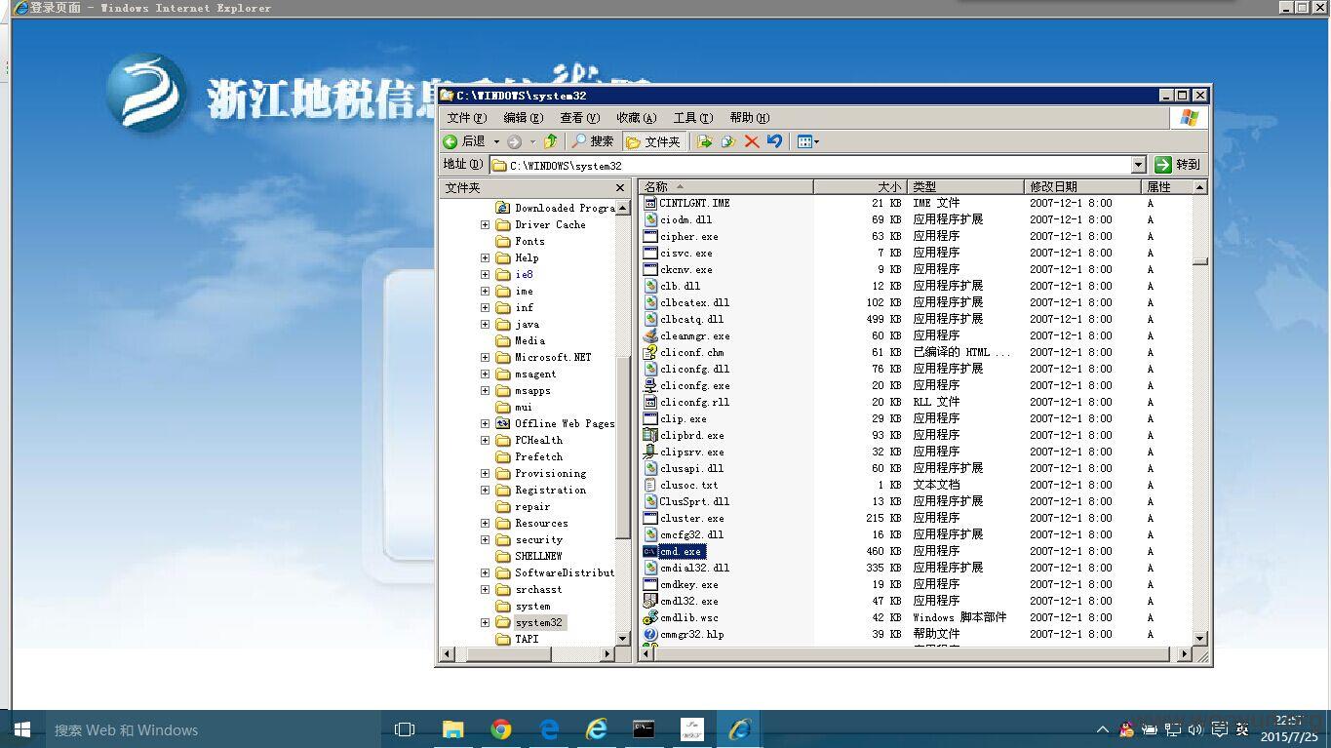This screenshot has width=1331, height=748.
Task: Select the CINTLGNT.IME file icon
Action: click(x=650, y=203)
